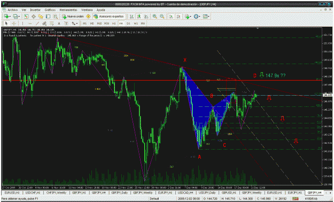Switch timeframe to D1
The image size is (334, 202).
coord(128,24)
